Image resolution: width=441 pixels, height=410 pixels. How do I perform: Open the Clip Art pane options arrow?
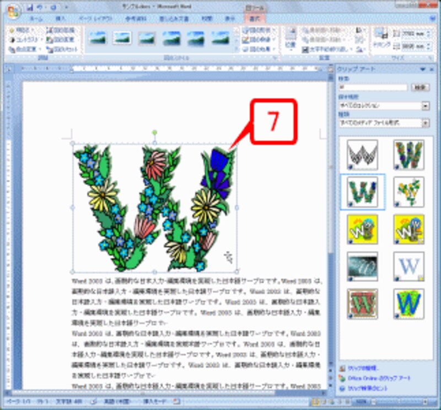pos(423,69)
